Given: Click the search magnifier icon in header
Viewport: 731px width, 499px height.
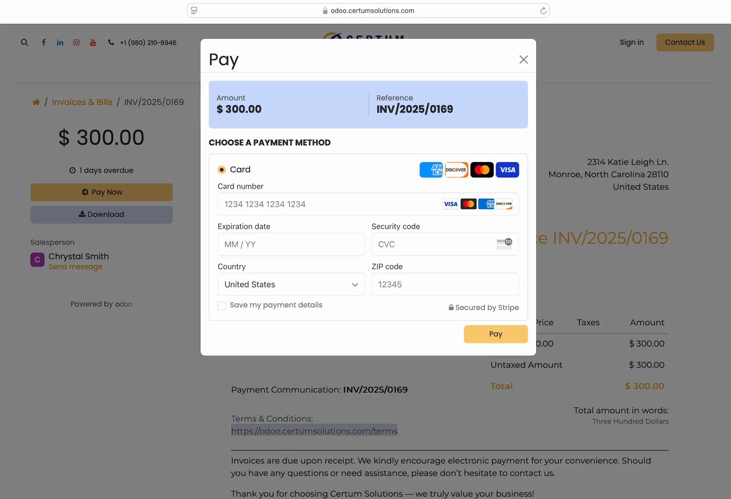Looking at the screenshot, I should point(24,42).
